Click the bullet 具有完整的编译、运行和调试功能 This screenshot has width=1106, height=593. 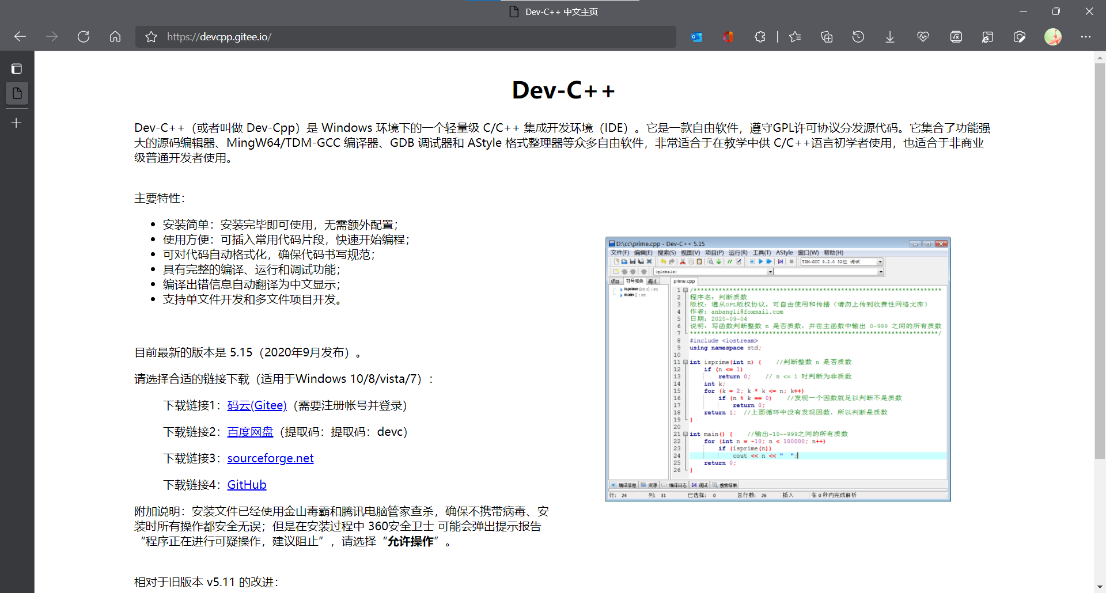tap(252, 269)
